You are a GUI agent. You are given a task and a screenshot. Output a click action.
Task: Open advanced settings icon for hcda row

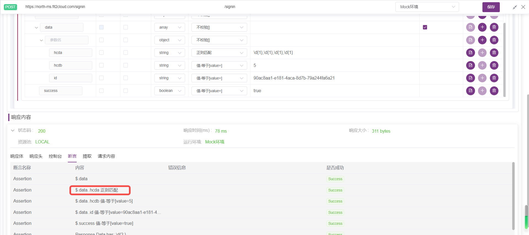pyautogui.click(x=470, y=53)
